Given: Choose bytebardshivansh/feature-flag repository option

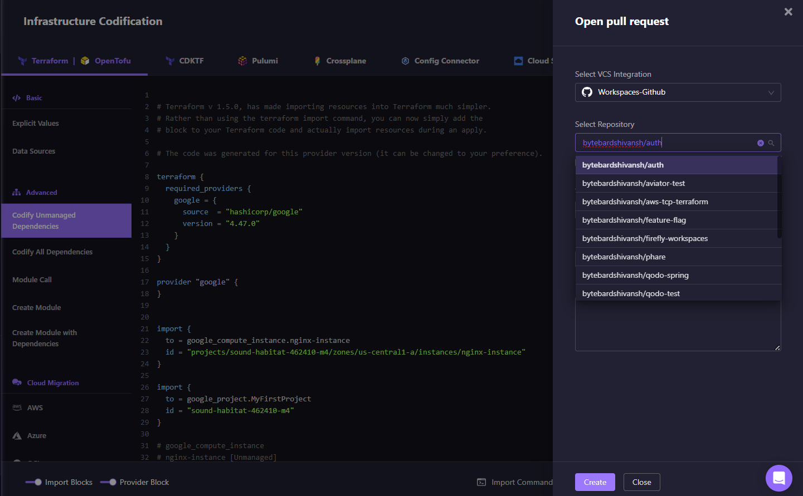Looking at the screenshot, I should pos(677,220).
